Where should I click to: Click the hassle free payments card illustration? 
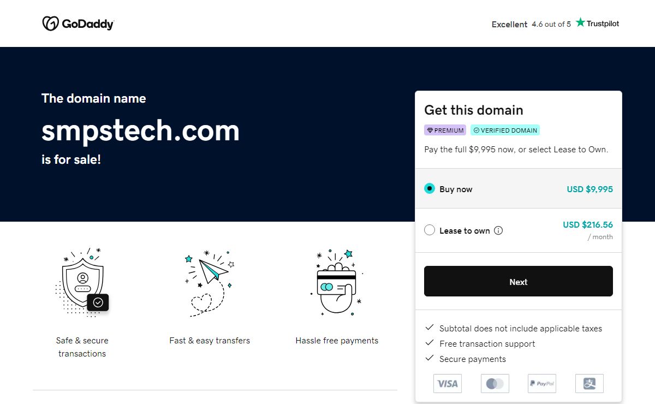(337, 282)
